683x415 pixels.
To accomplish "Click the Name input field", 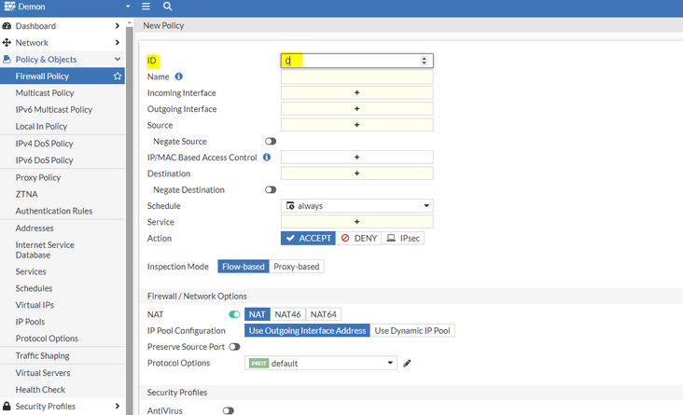I will 356,77.
